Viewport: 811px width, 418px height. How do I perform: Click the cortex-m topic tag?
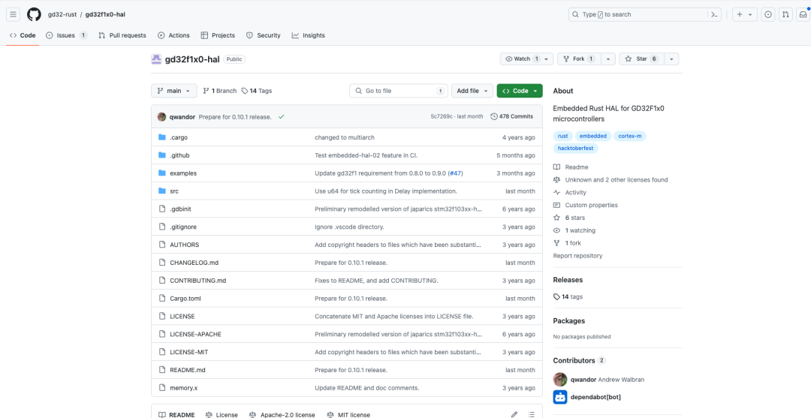(630, 136)
